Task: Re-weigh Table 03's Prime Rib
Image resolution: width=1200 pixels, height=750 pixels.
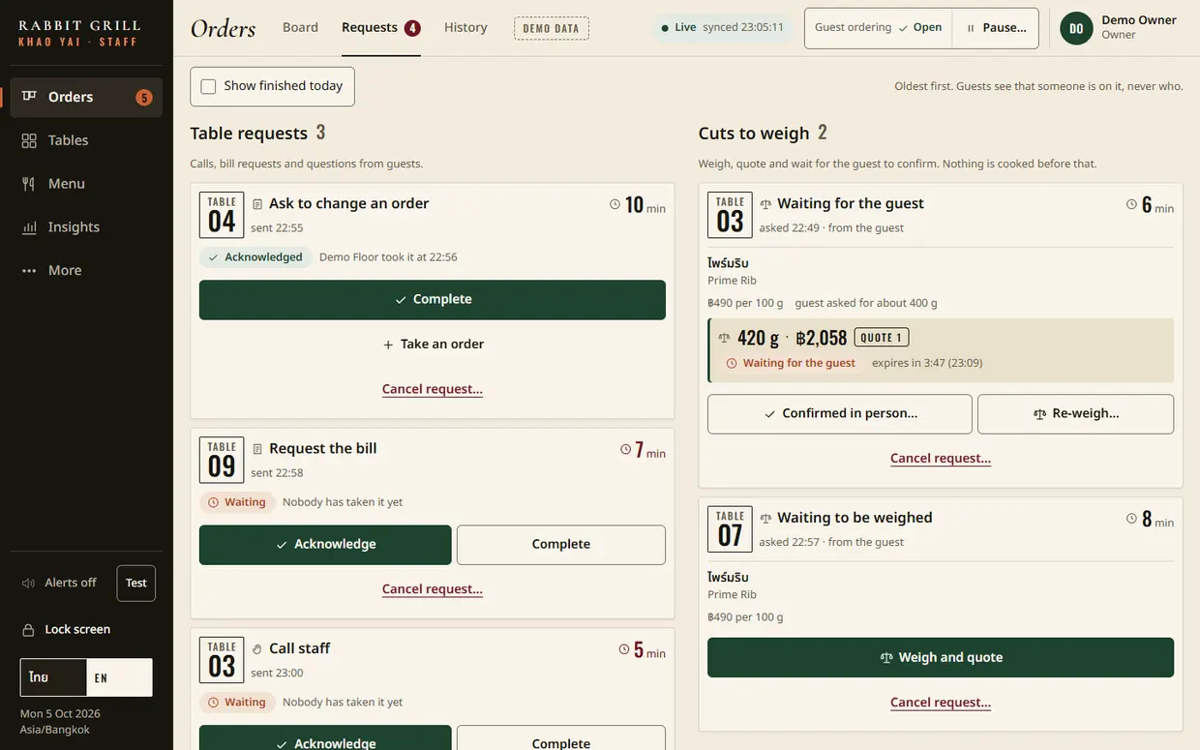Action: click(1076, 414)
